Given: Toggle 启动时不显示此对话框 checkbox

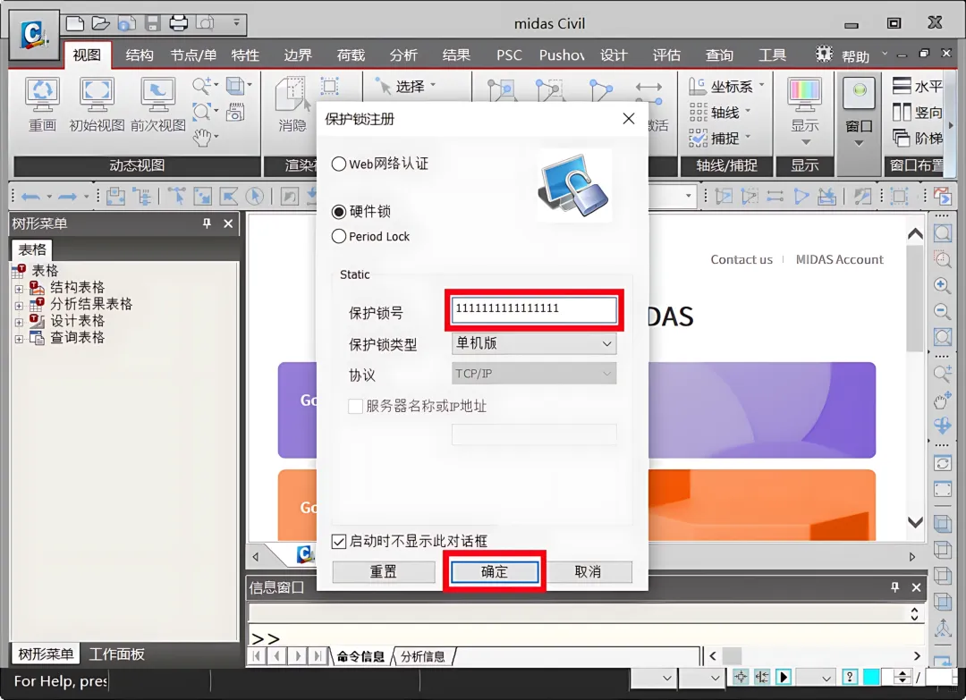Looking at the screenshot, I should pos(339,541).
